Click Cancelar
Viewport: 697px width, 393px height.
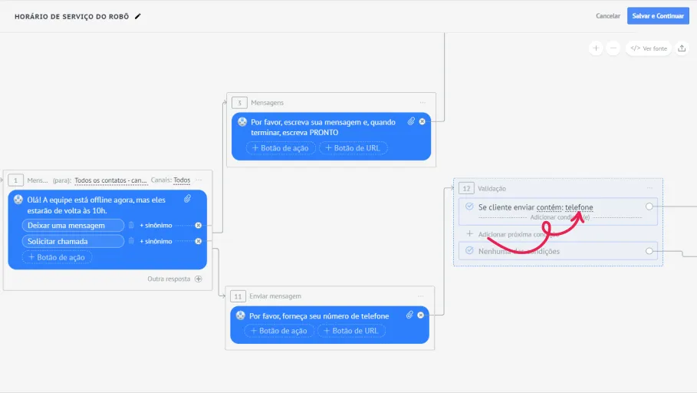point(607,16)
